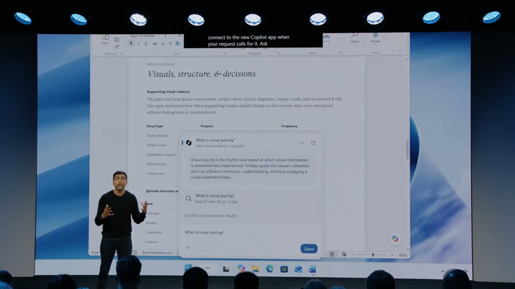Open the Text Effects 'A' icon
This screenshot has width=515, height=289.
[178, 43]
